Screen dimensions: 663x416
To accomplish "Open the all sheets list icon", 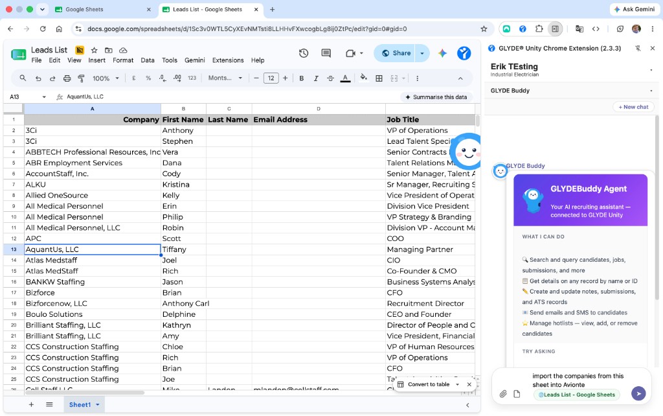I will click(49, 404).
